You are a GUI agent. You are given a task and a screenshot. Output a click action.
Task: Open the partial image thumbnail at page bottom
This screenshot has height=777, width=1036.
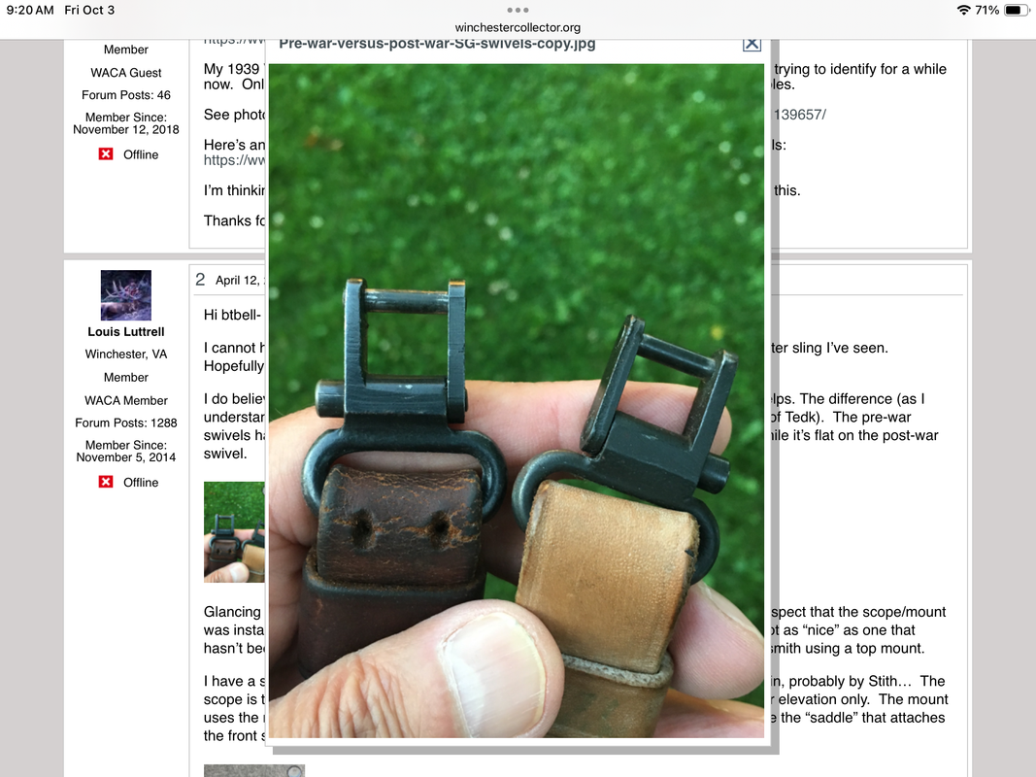(253, 770)
